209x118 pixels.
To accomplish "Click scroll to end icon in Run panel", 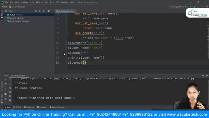I will pyautogui.click(x=10, y=92).
